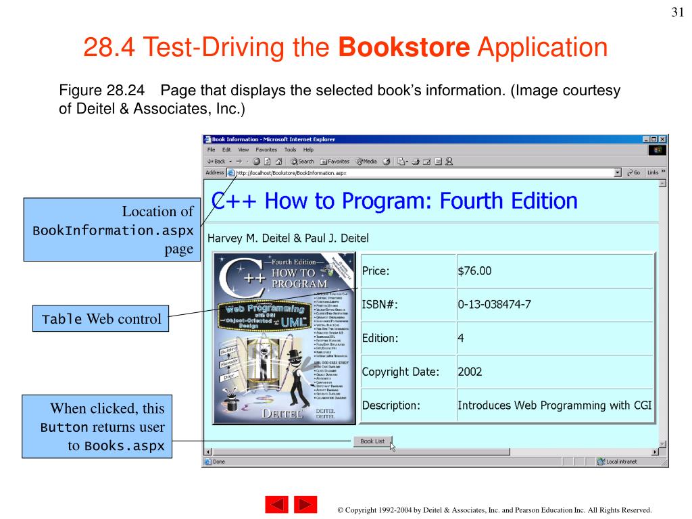Screen dimensions: 692x519
Task: Click the Price: label cell
Action: pyautogui.click(x=408, y=271)
